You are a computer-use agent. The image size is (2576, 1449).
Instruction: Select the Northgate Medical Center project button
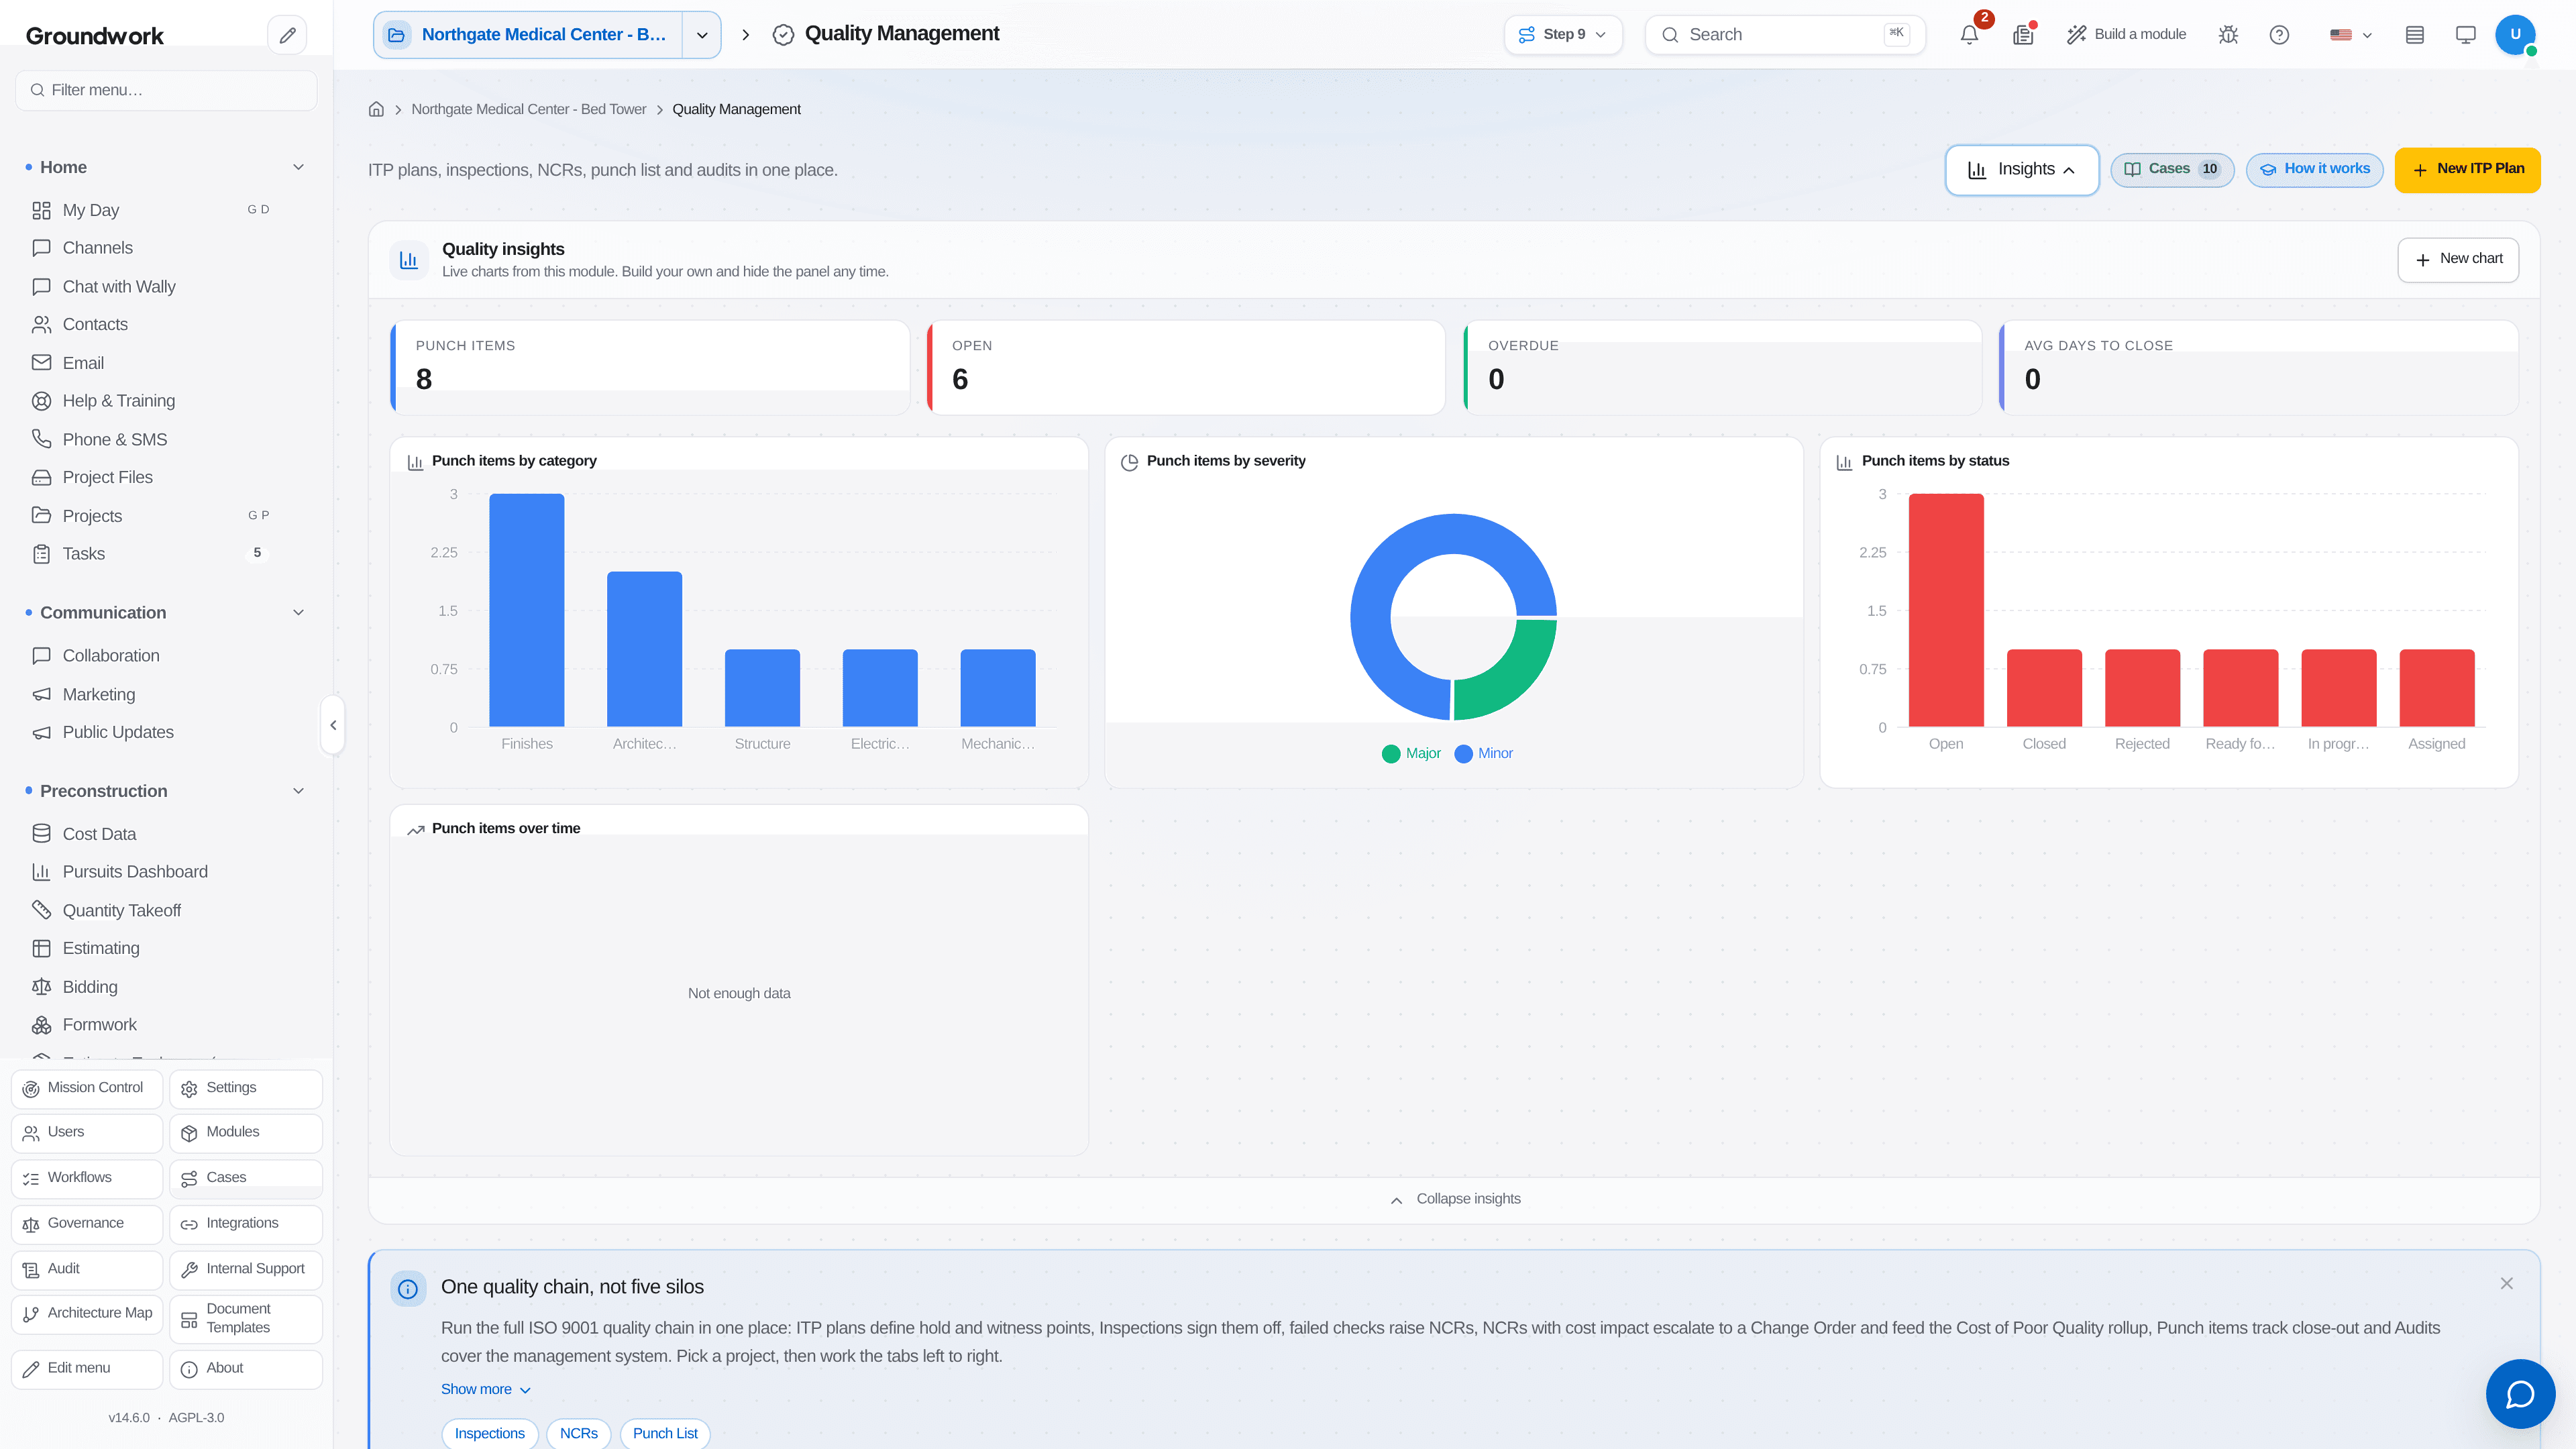coord(529,35)
